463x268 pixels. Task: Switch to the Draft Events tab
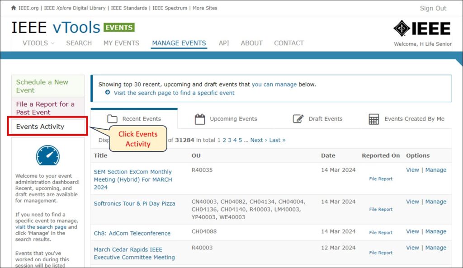pyautogui.click(x=318, y=119)
